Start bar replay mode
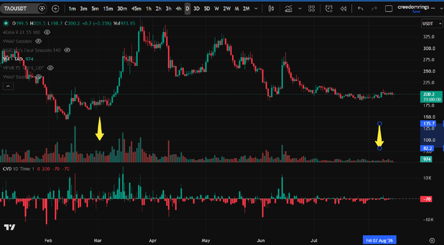The height and width of the screenshot is (245, 444). 343,8
